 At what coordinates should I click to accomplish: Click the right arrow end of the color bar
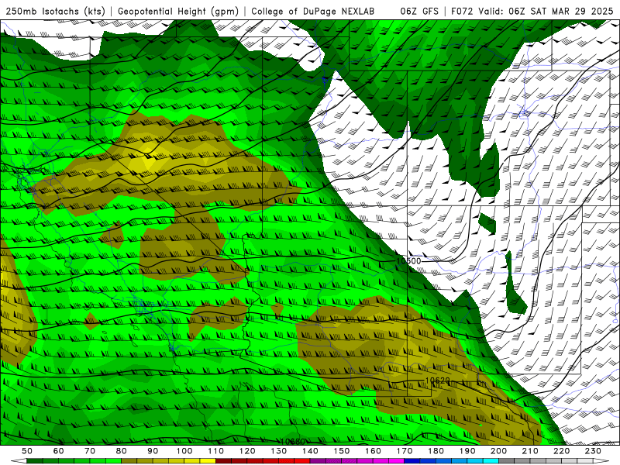601,461
